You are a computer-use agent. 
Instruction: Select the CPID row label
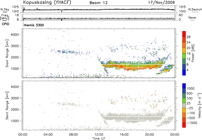[x=6, y=24]
